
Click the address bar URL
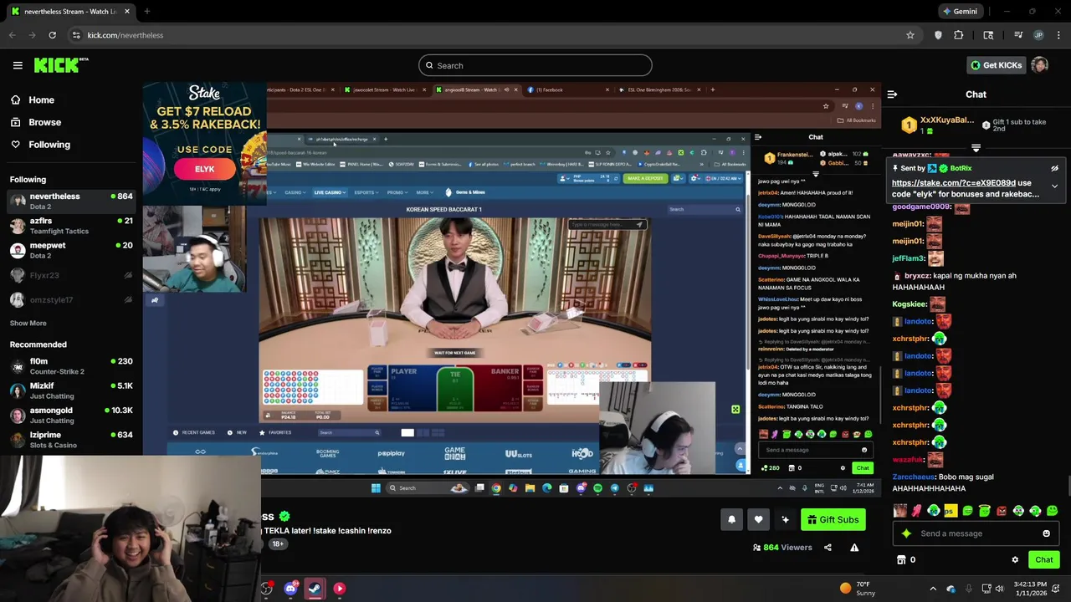coord(126,35)
